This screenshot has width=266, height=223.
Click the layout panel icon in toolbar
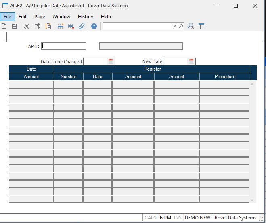(x=201, y=26)
